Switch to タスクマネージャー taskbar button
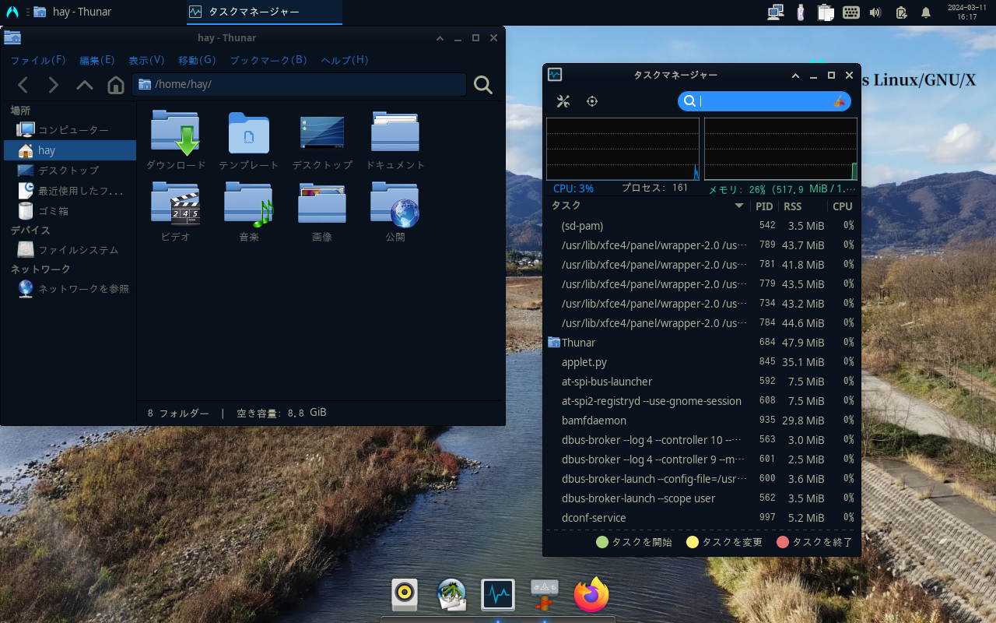 (x=265, y=12)
